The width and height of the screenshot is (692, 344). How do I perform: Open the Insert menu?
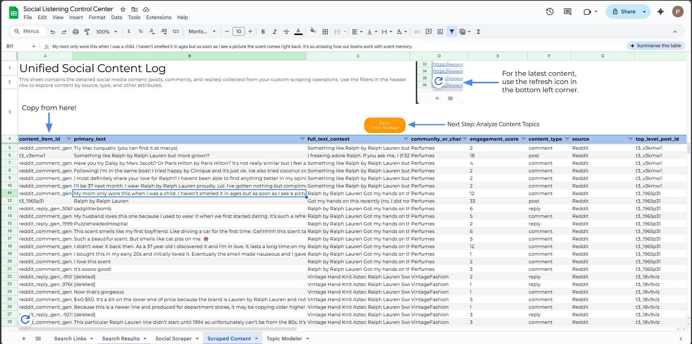76,17
